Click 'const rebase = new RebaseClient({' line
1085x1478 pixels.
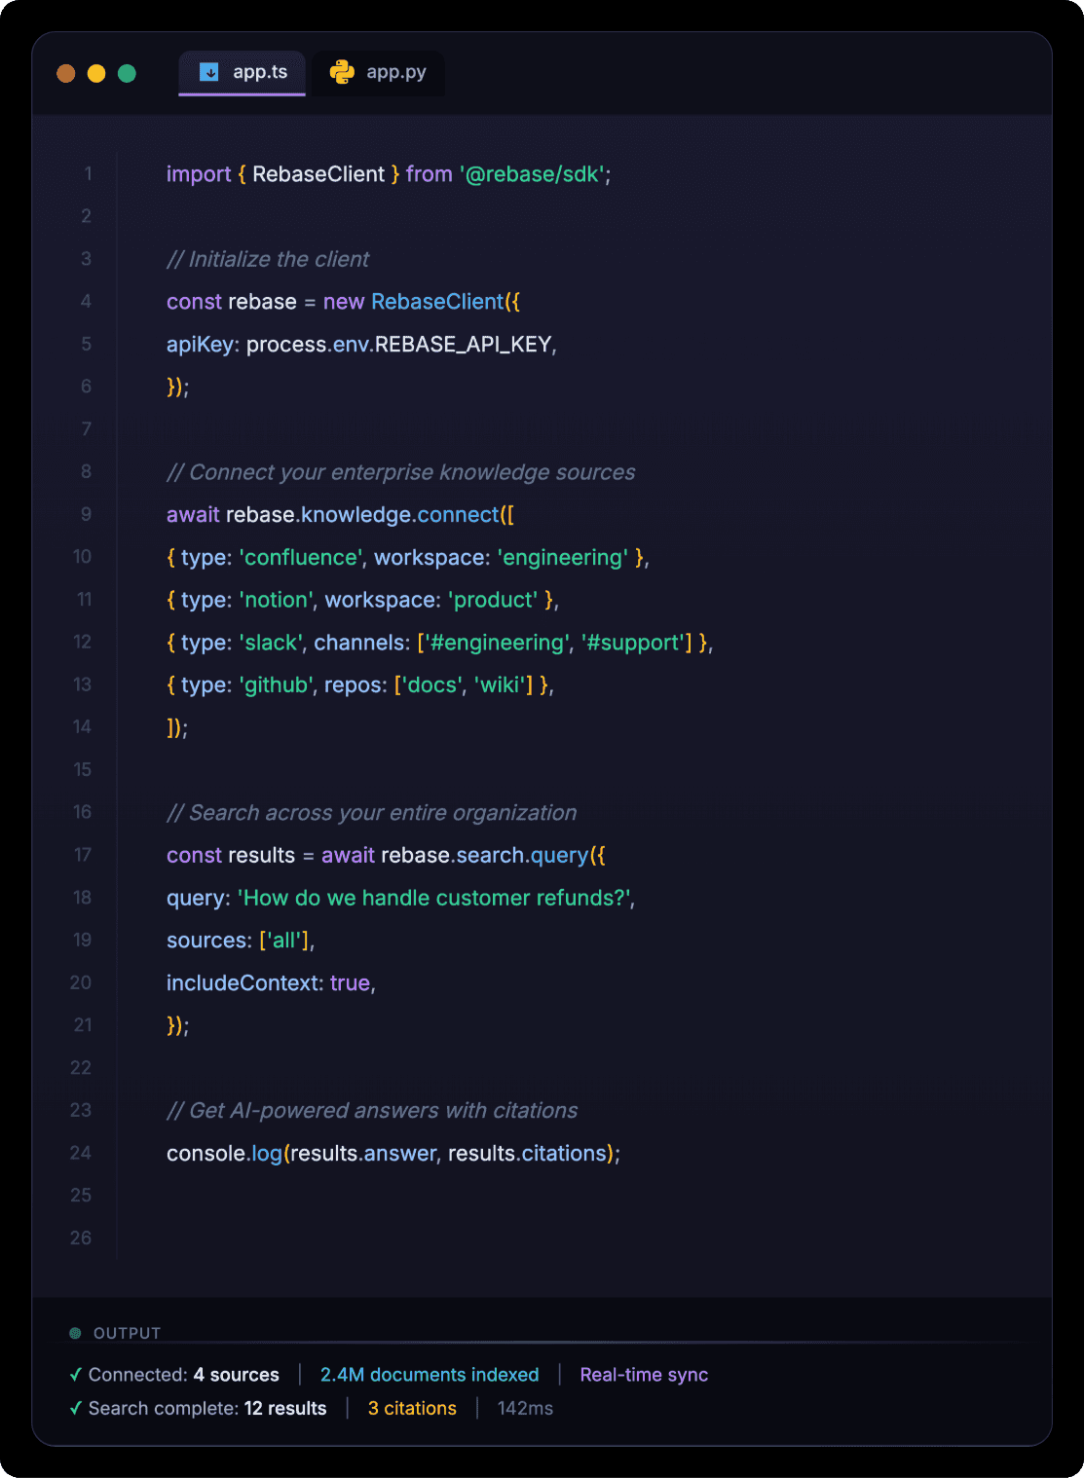[x=343, y=302]
